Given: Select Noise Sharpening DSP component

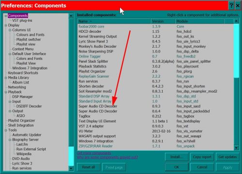Looking at the screenshot, I should 155,52.
